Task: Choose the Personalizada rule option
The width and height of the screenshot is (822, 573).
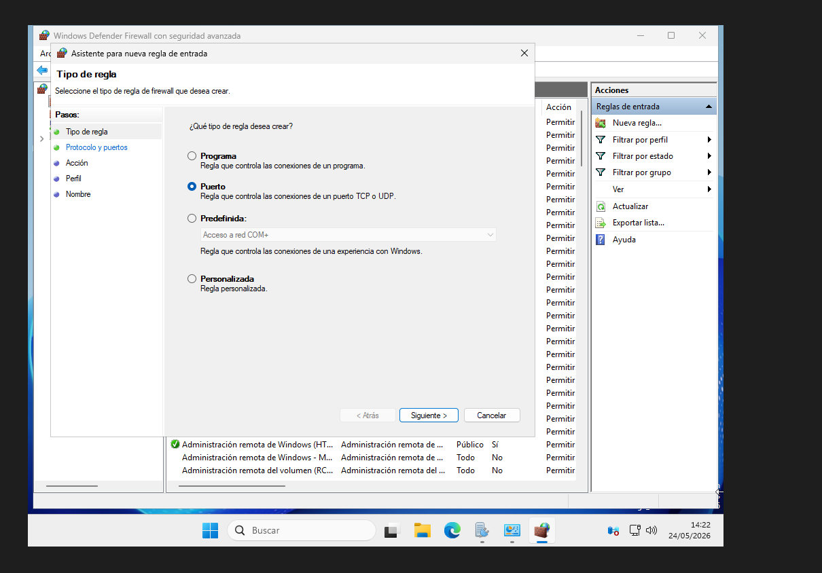Action: 192,279
